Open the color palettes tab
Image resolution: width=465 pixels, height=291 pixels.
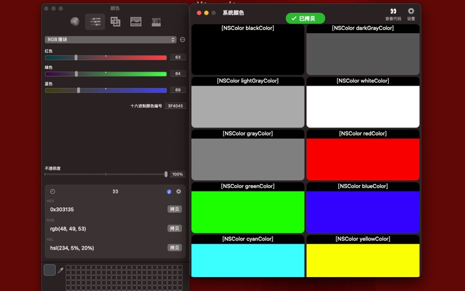(x=115, y=22)
